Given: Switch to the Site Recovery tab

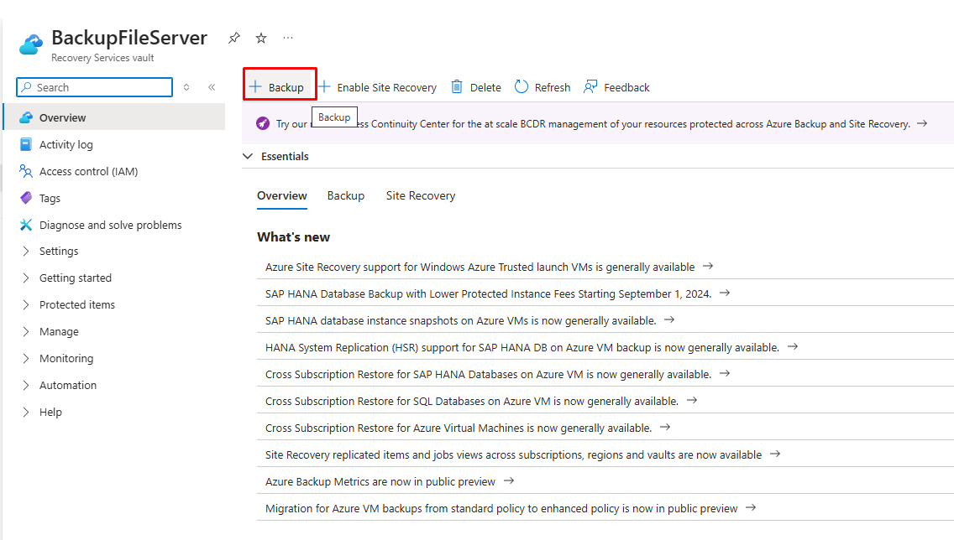Looking at the screenshot, I should pyautogui.click(x=421, y=196).
